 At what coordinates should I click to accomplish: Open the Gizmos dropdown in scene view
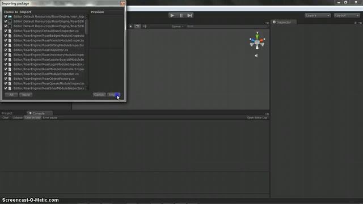[x=178, y=27]
